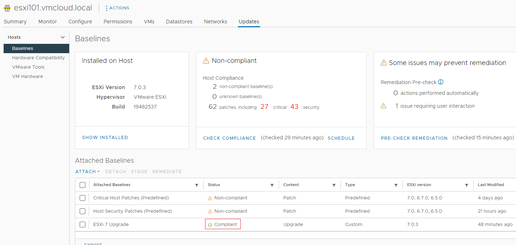Switch to the Datastores tab
This screenshot has height=245, width=516.
point(179,22)
